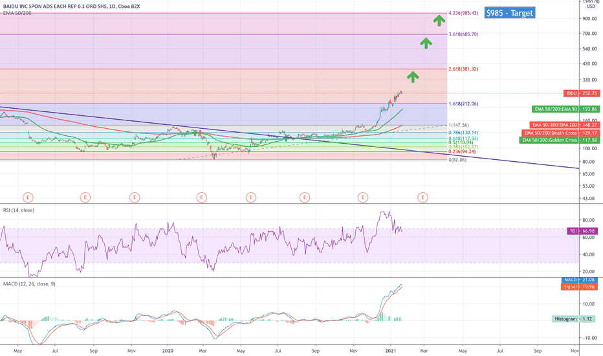Click the 900.00 price axis tick

[590, 19]
